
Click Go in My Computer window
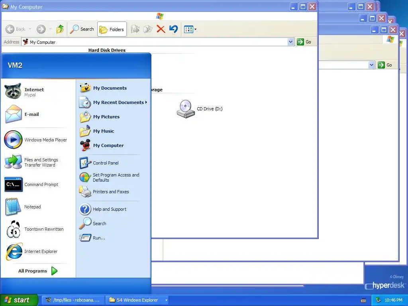[304, 41]
